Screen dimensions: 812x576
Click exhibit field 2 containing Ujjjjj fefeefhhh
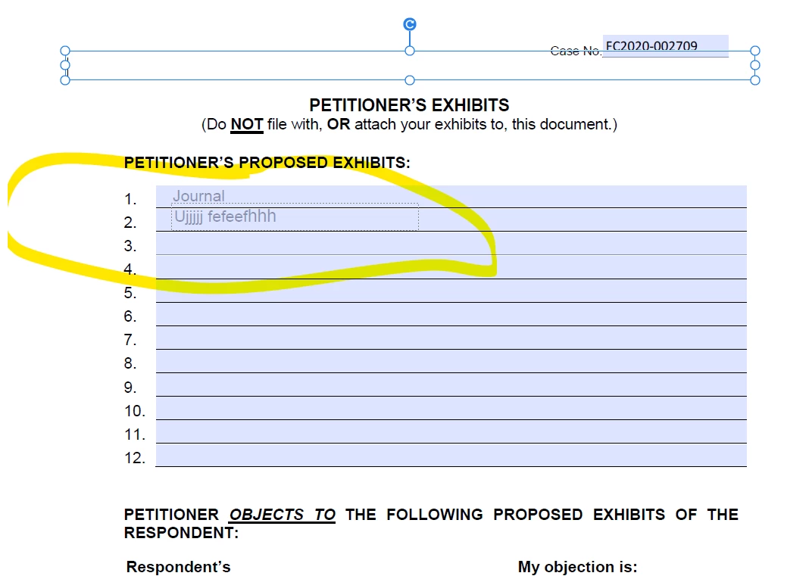pos(451,220)
